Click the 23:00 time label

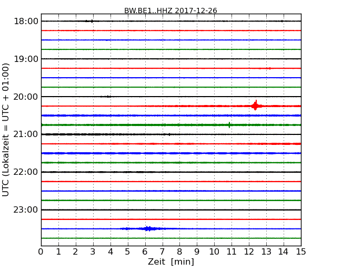coord(26,209)
